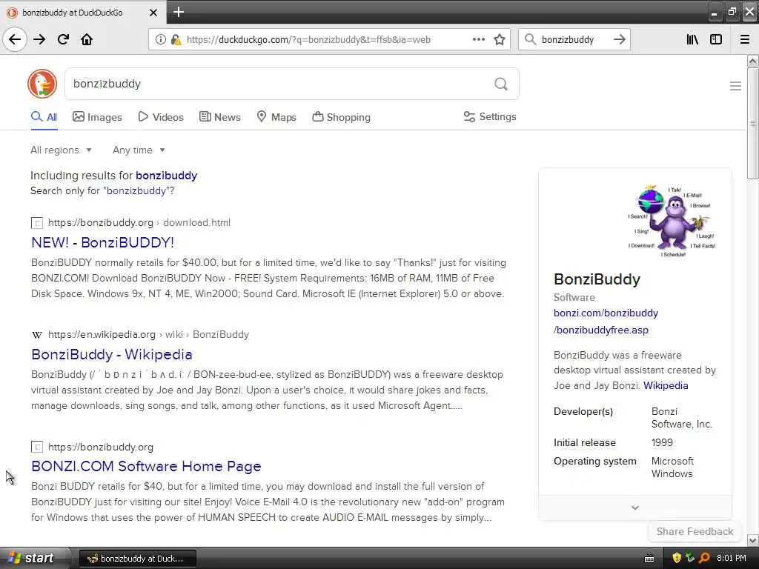Open BONZI.COM Software Home Page result
Image resolution: width=759 pixels, height=569 pixels.
click(x=146, y=466)
